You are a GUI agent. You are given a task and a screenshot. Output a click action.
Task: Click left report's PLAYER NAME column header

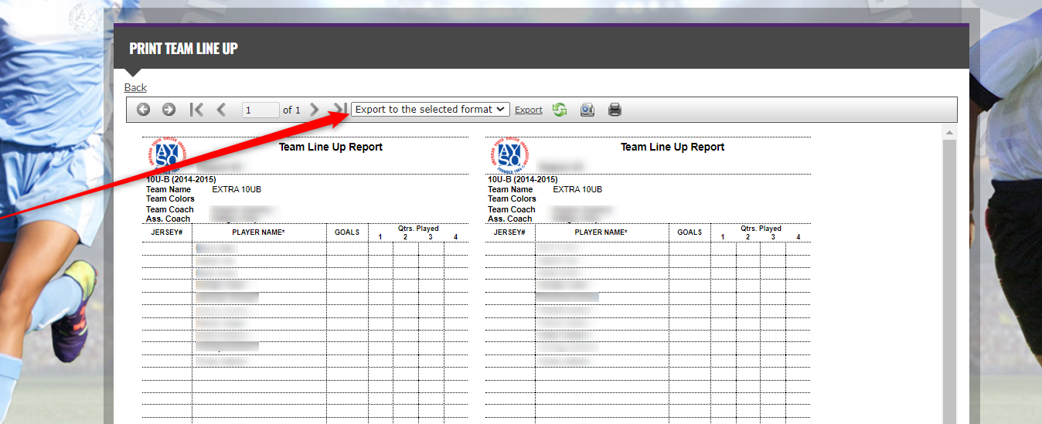(x=258, y=232)
